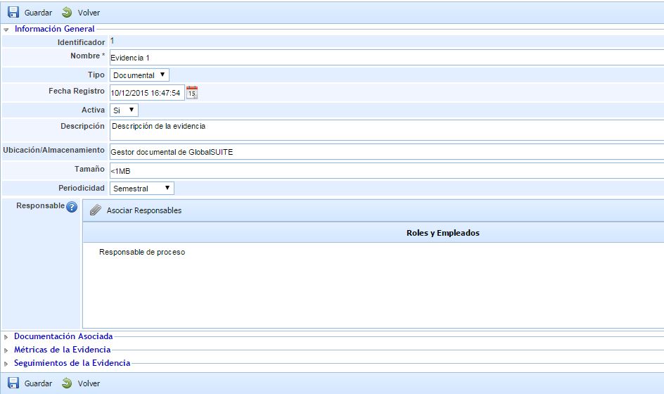Screen dimensions: 664x394
Task: Select the Responsable de proceso row
Action: (142, 252)
